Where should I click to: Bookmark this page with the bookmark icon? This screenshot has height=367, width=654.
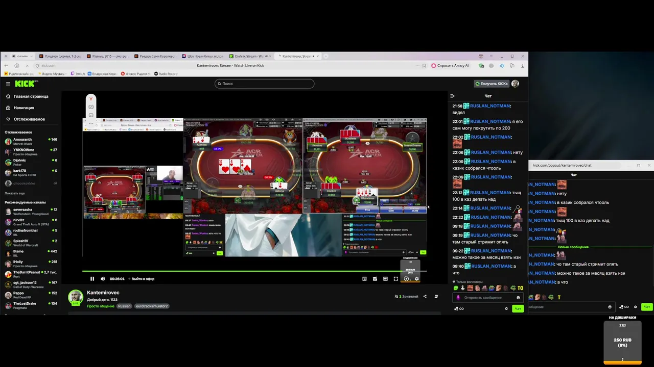(424, 66)
